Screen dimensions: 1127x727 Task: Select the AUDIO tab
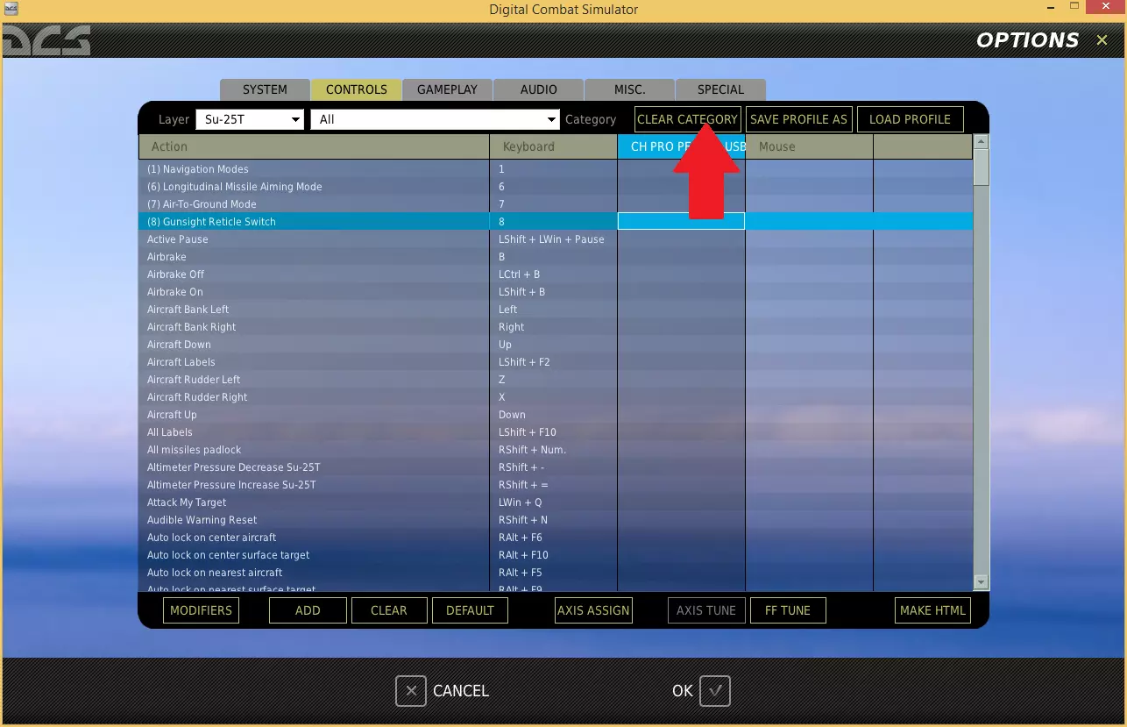click(538, 89)
